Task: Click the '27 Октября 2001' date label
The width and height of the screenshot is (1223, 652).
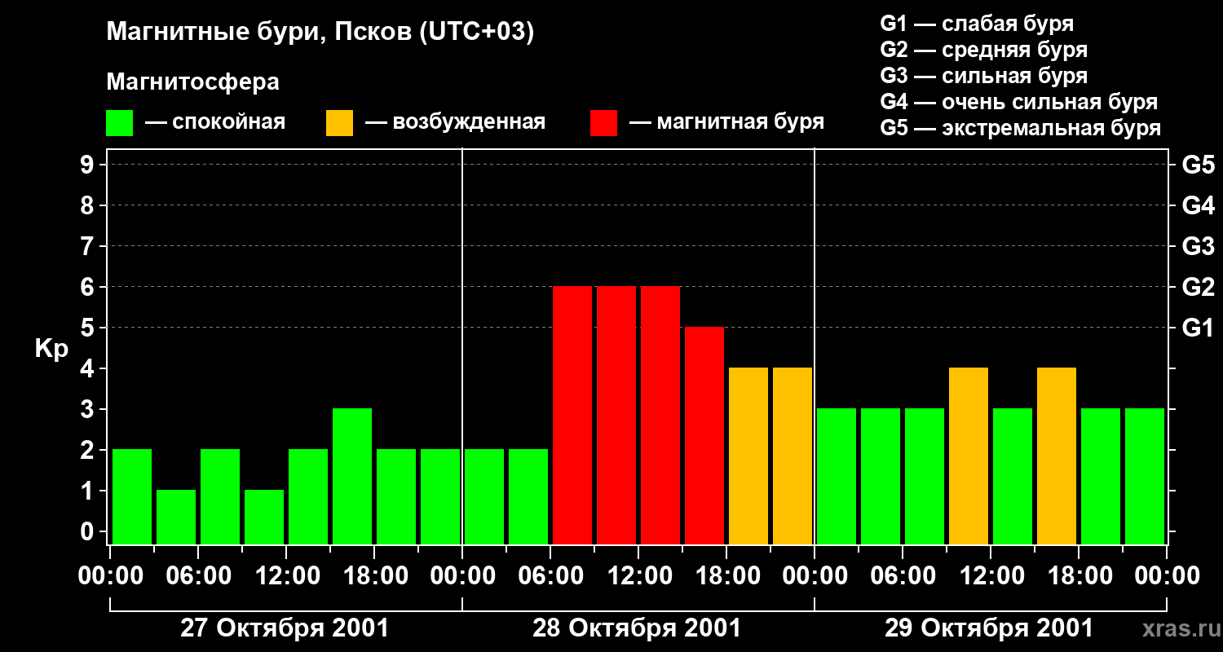Action: (x=285, y=628)
